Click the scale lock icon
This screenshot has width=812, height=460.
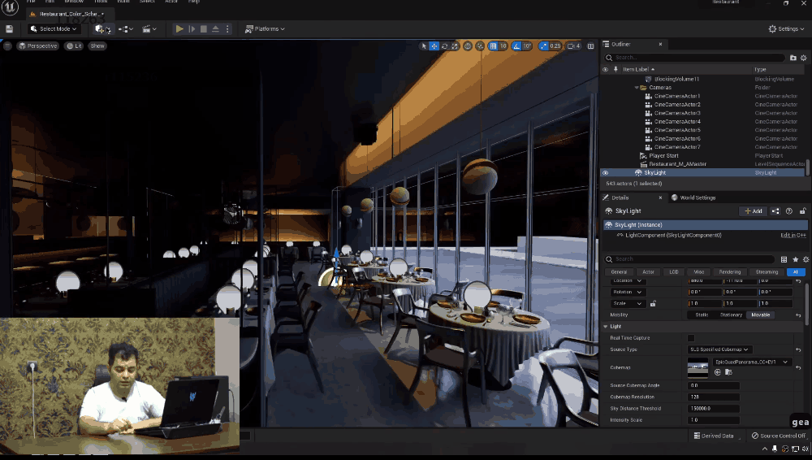coord(653,304)
